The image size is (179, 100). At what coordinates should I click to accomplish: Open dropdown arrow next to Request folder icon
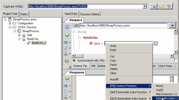pos(70,42)
